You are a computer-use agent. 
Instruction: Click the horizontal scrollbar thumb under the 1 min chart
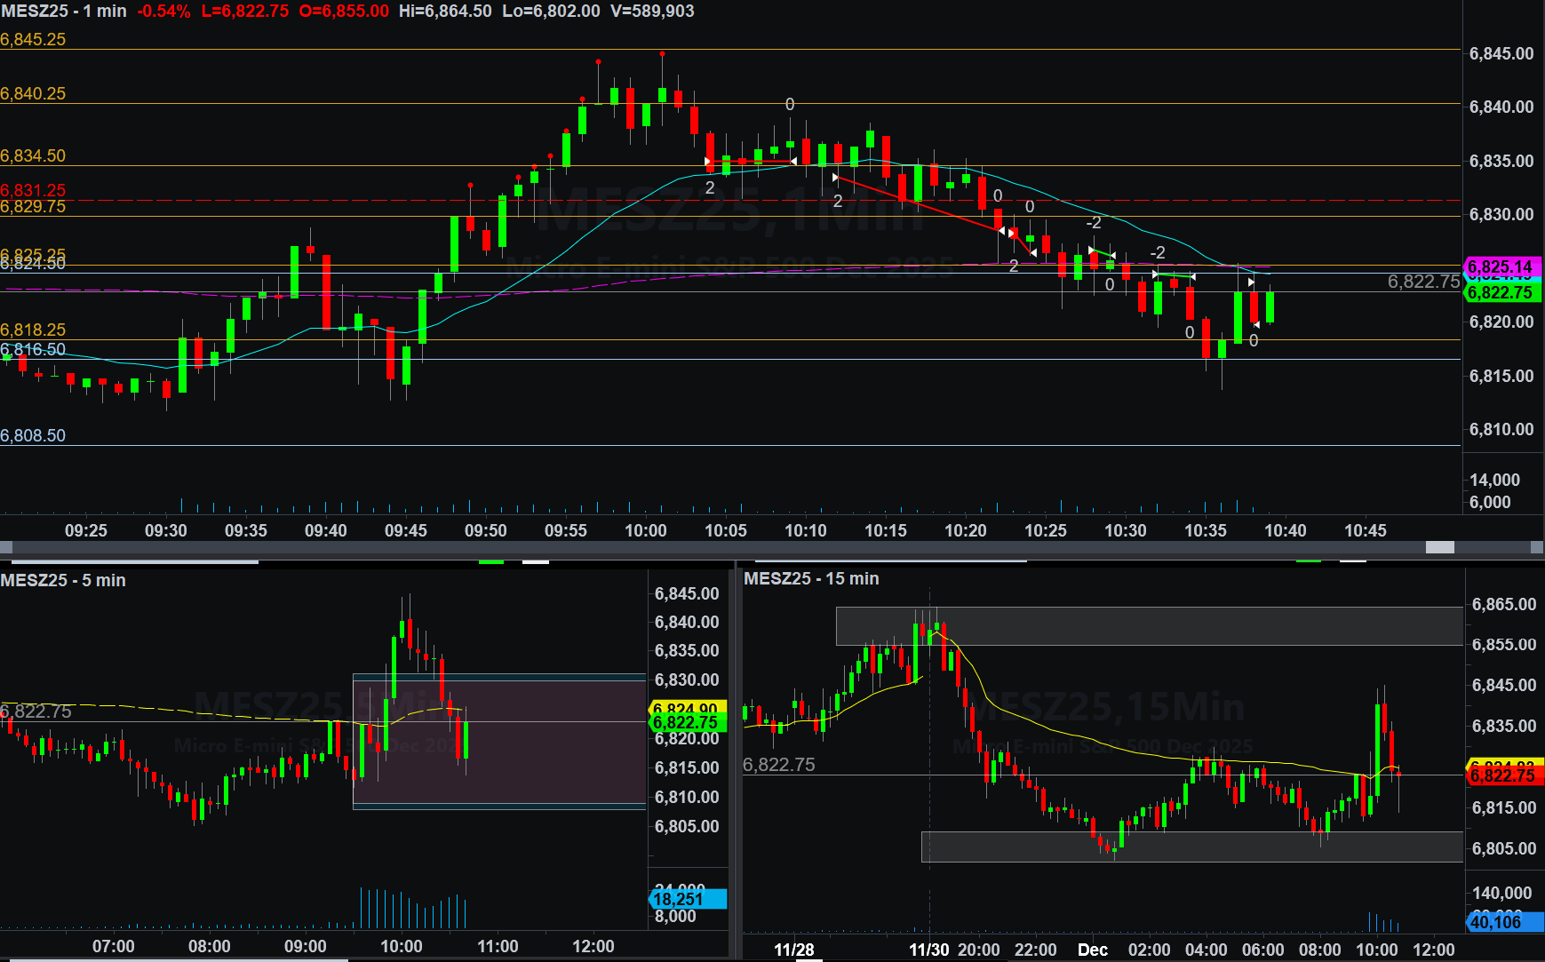click(x=1439, y=547)
